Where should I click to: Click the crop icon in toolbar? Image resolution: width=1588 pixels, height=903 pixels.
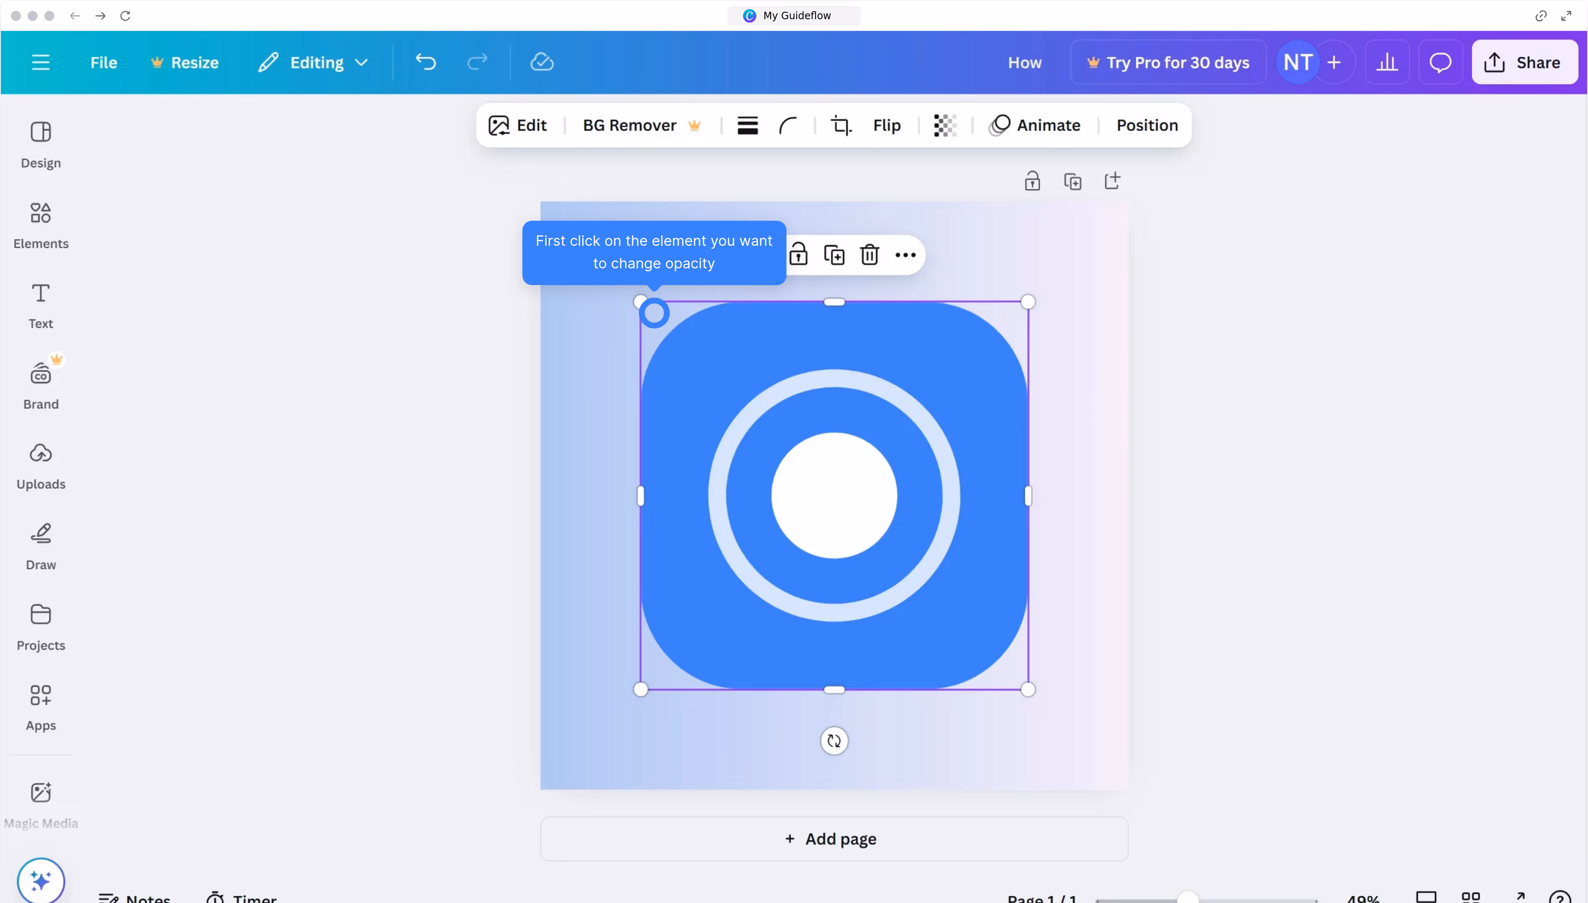[x=840, y=125]
